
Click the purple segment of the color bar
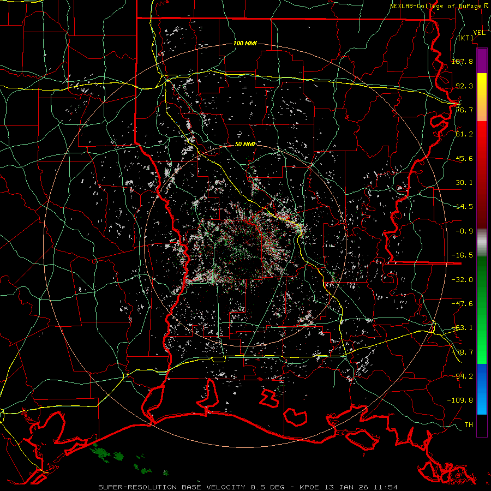[x=482, y=61]
